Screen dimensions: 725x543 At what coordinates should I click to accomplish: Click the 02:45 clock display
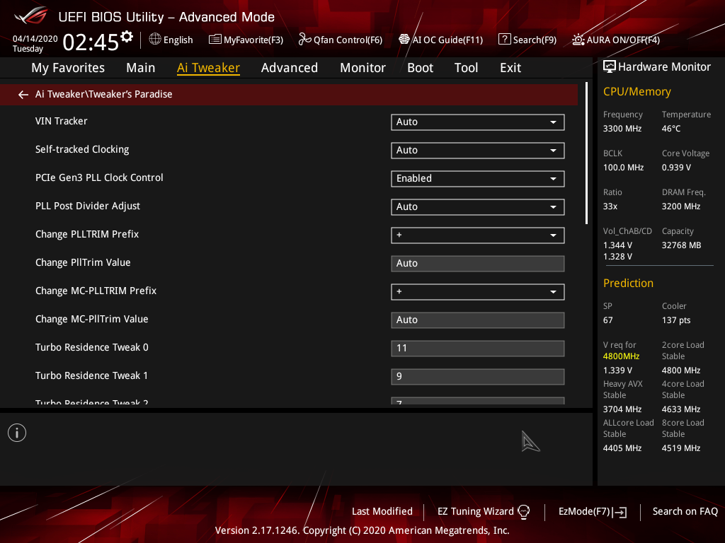tap(91, 42)
